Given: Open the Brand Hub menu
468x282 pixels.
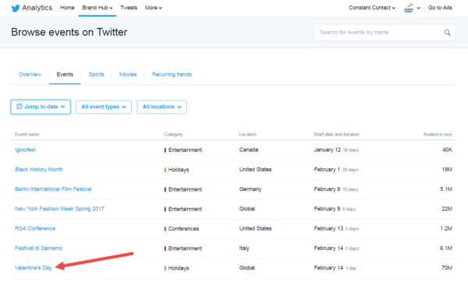Looking at the screenshot, I should click(x=97, y=8).
